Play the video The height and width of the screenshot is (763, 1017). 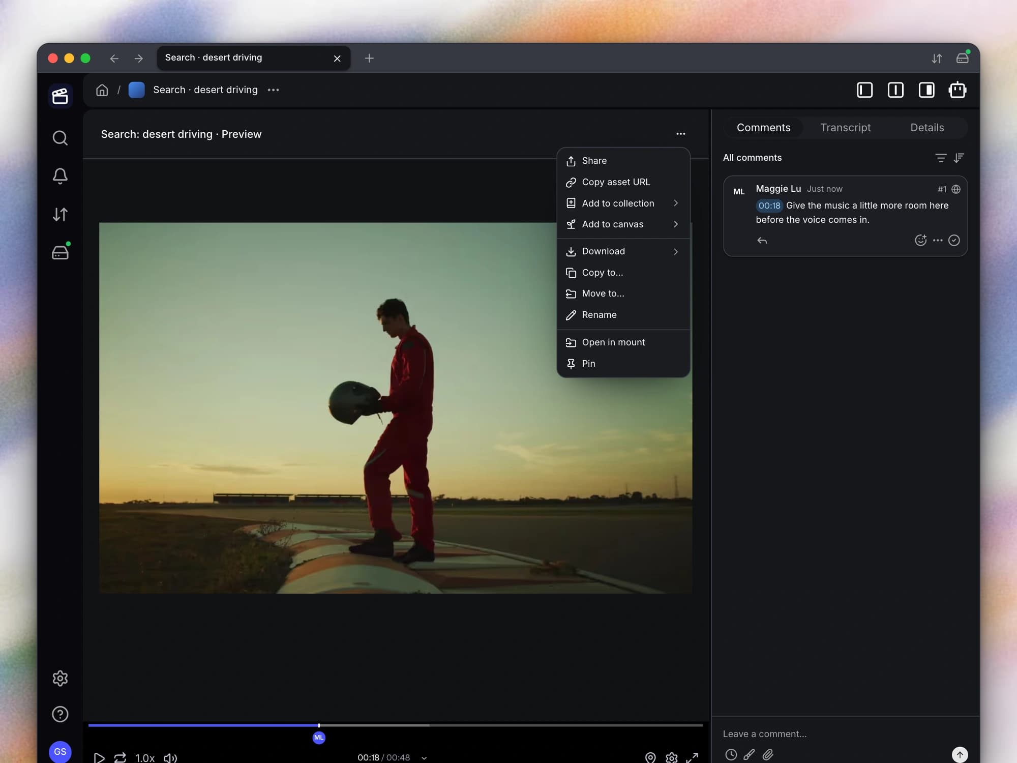(x=99, y=758)
